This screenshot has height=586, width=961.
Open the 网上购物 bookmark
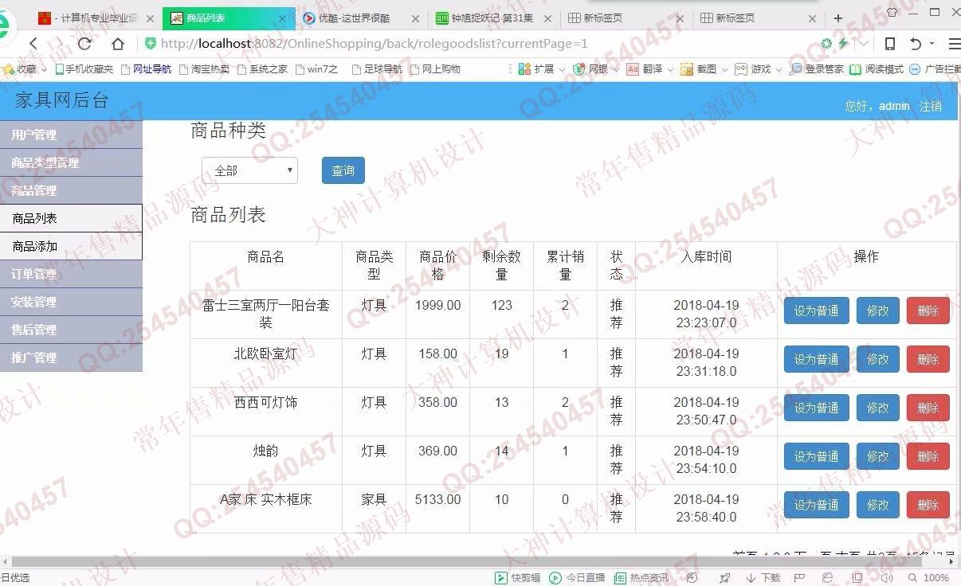pos(436,69)
